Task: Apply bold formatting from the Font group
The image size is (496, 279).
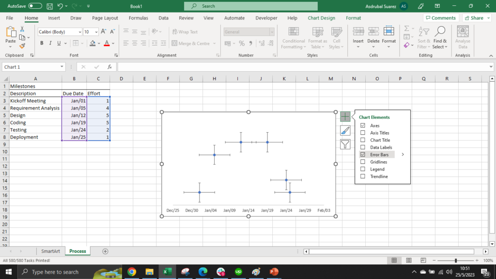Action: (41, 43)
